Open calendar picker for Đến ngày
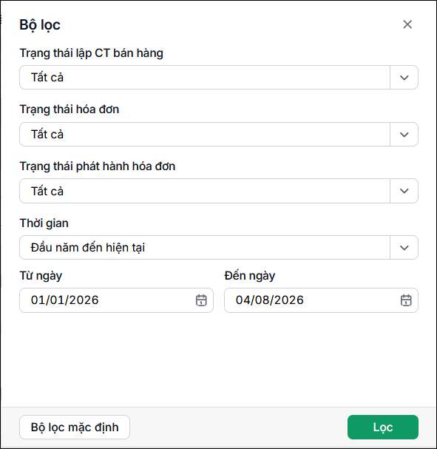Screen dimensions: 437x449 [406, 300]
